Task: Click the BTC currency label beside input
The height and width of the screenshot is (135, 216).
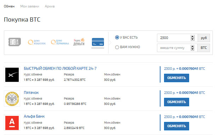Action: tap(204, 48)
